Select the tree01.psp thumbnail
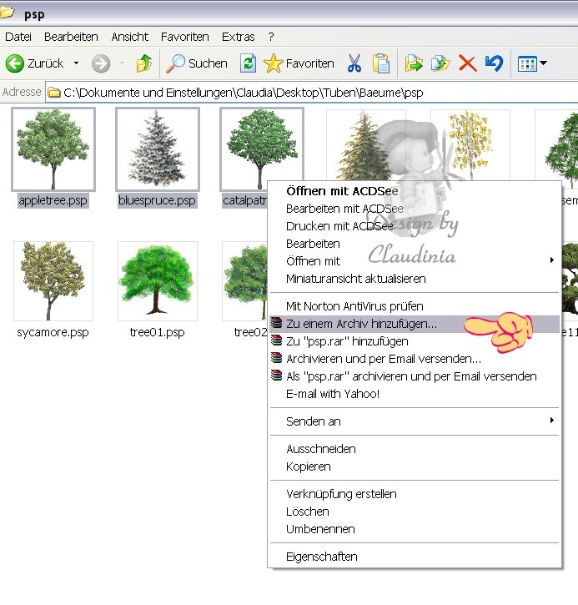Image resolution: width=578 pixels, height=605 pixels. tap(158, 281)
